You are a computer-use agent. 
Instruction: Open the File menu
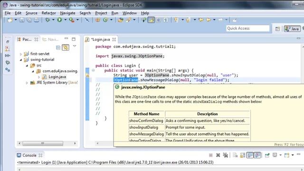8,13
